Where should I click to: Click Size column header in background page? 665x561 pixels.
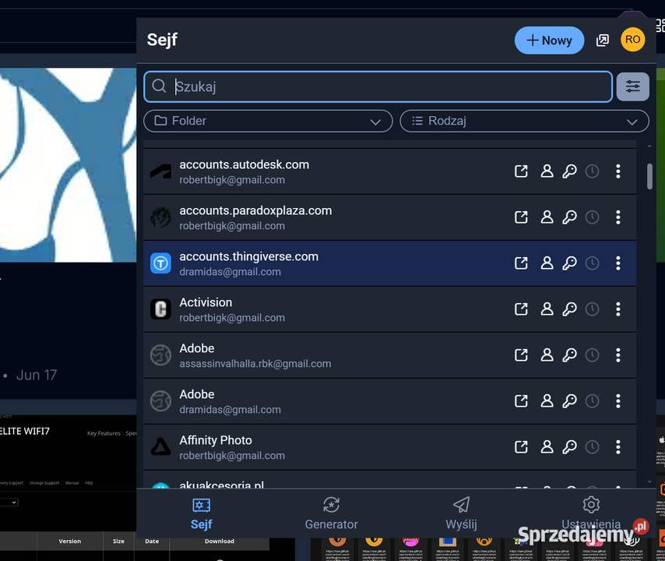[118, 541]
